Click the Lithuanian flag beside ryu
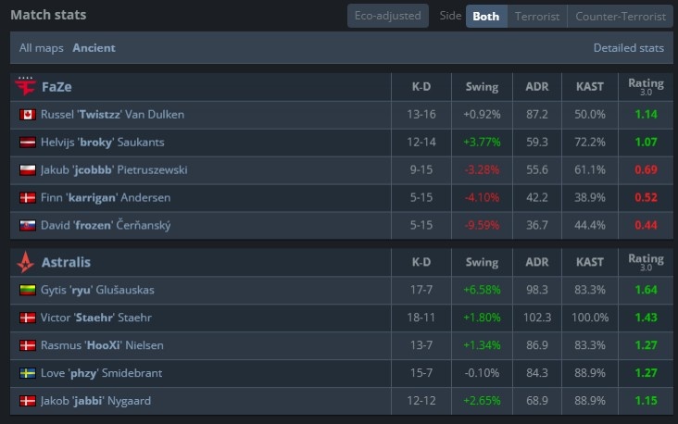Viewport: 678px width, 424px height. point(28,290)
